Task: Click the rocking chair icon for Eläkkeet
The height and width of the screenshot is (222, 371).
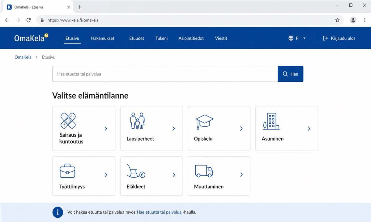Action: pyautogui.click(x=136, y=171)
